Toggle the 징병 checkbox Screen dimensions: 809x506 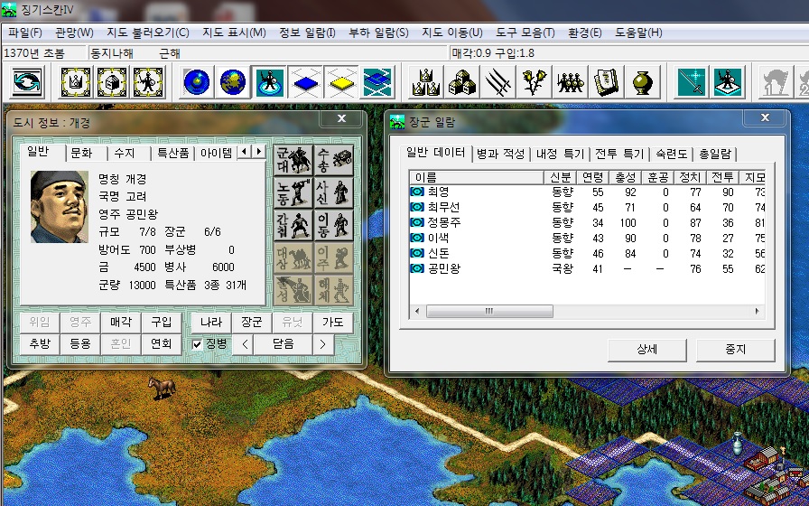197,344
